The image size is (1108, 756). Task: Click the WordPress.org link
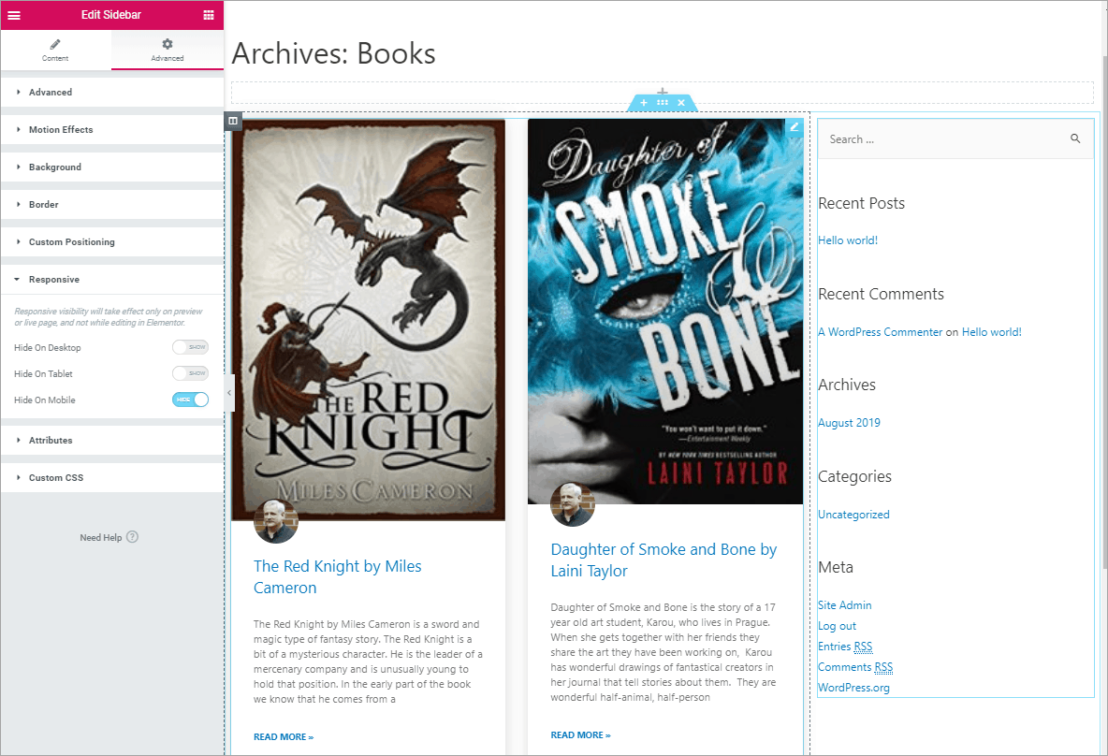point(853,688)
